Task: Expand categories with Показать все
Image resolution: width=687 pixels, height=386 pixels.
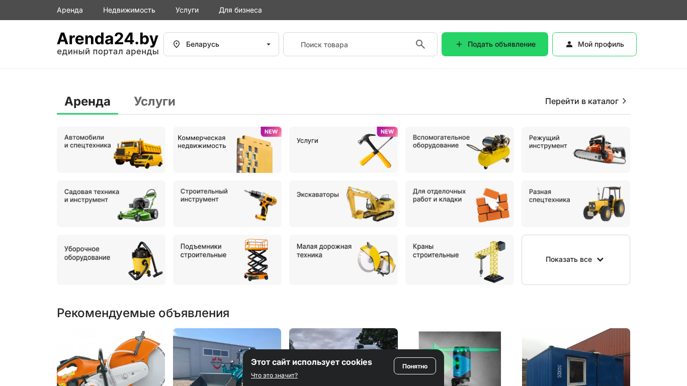Action: pyautogui.click(x=576, y=260)
